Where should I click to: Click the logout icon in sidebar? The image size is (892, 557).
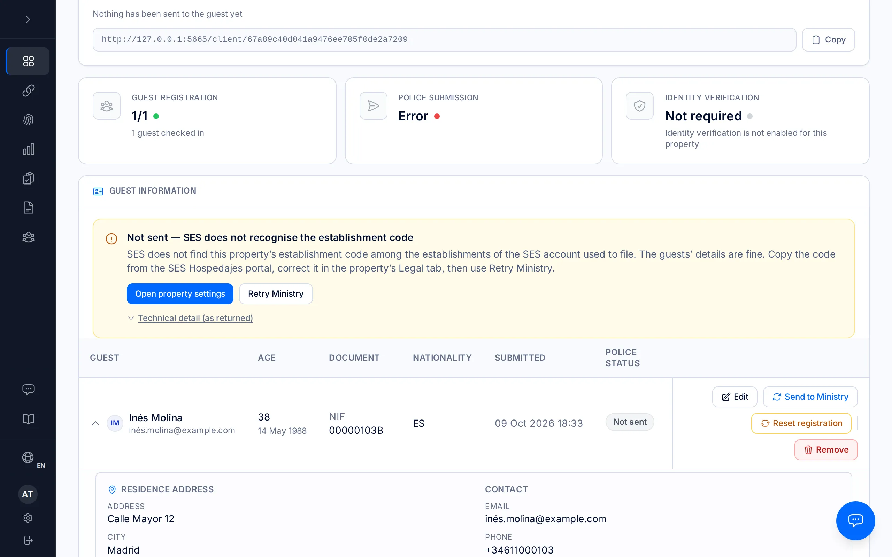[28, 540]
